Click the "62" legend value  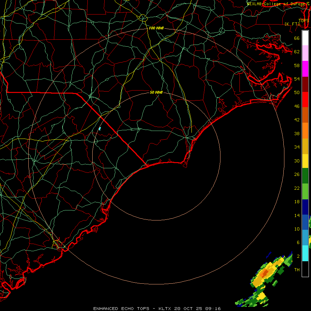tap(297, 52)
